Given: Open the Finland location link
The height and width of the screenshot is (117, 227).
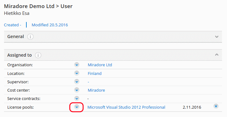Looking at the screenshot, I should pos(95,73).
